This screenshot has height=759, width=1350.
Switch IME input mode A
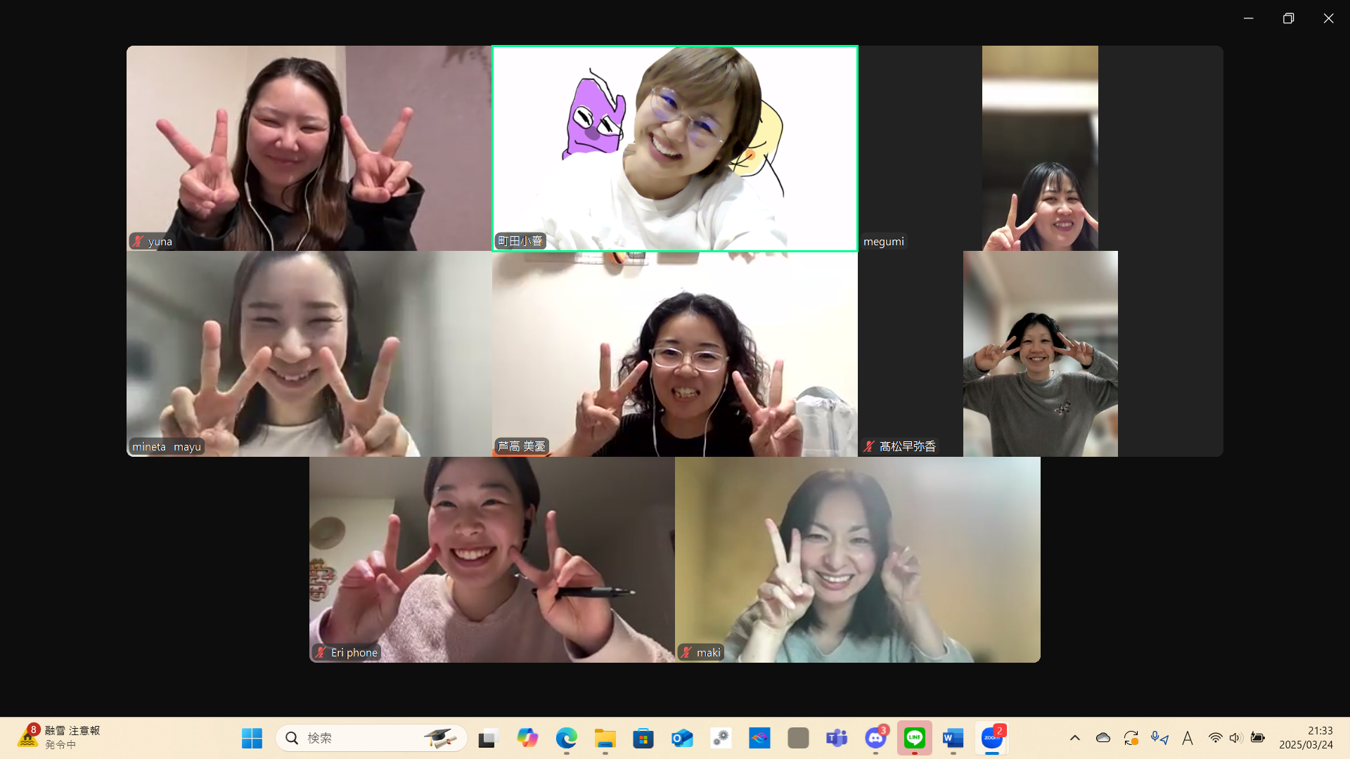(1188, 738)
